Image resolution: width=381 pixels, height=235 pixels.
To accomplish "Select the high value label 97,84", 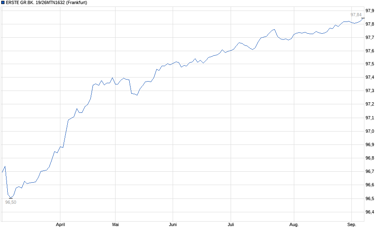I will pyautogui.click(x=356, y=15).
